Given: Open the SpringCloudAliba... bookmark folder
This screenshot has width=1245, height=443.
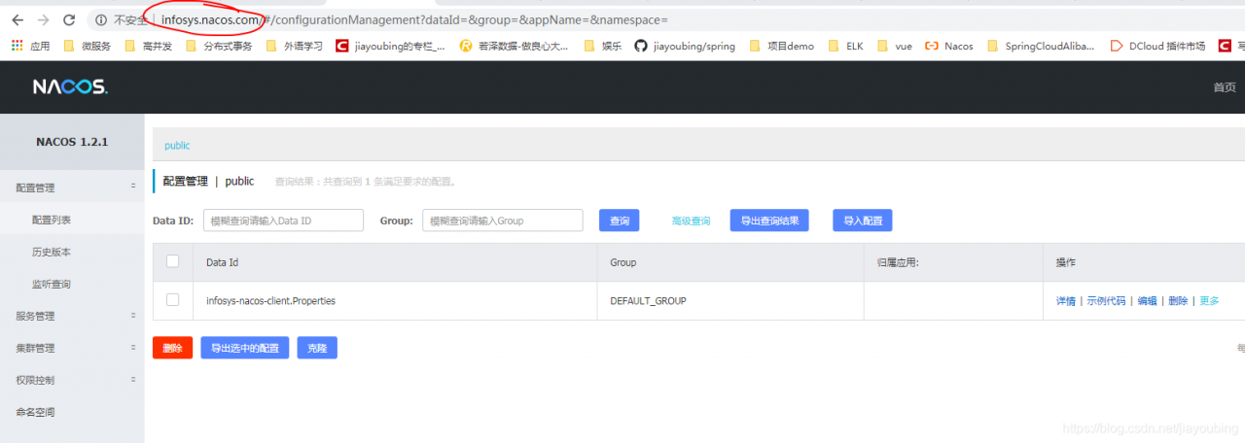Looking at the screenshot, I should 1041,46.
